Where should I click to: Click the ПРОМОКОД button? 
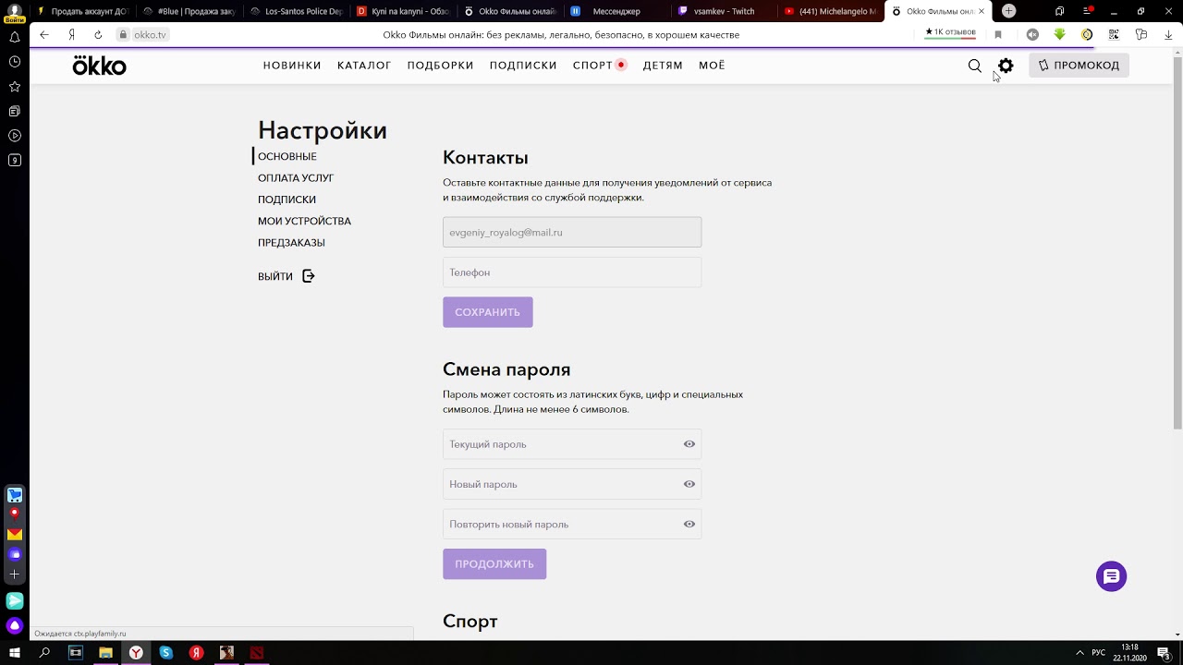1079,66
